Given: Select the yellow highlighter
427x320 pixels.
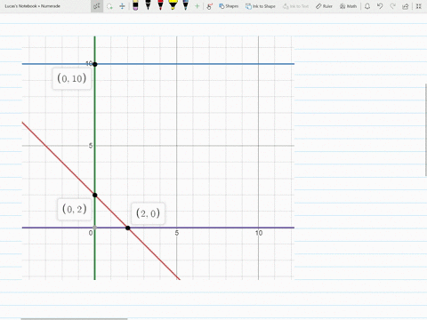Looking at the screenshot, I should pos(173,5).
